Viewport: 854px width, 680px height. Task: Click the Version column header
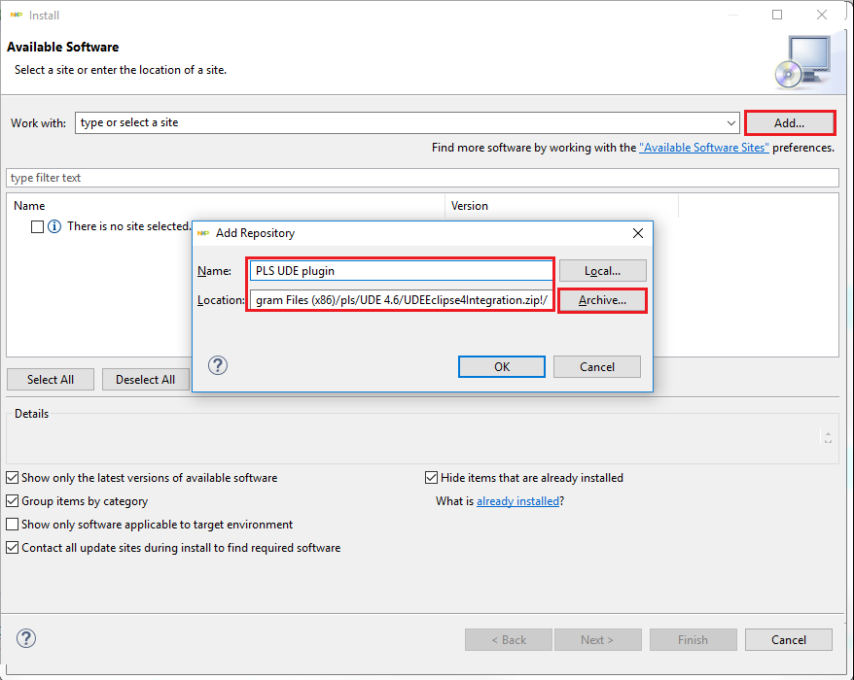[x=470, y=206]
